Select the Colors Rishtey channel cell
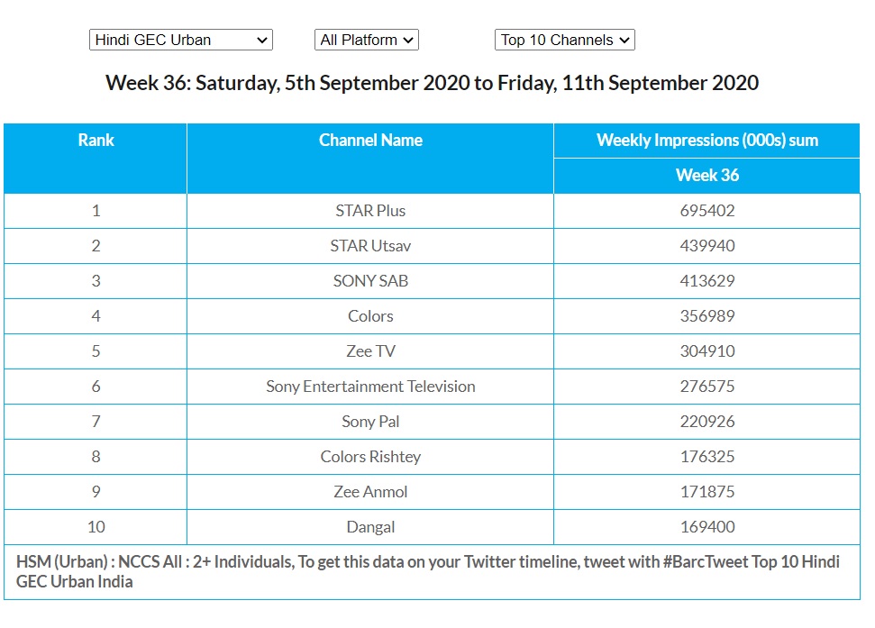 pyautogui.click(x=370, y=457)
